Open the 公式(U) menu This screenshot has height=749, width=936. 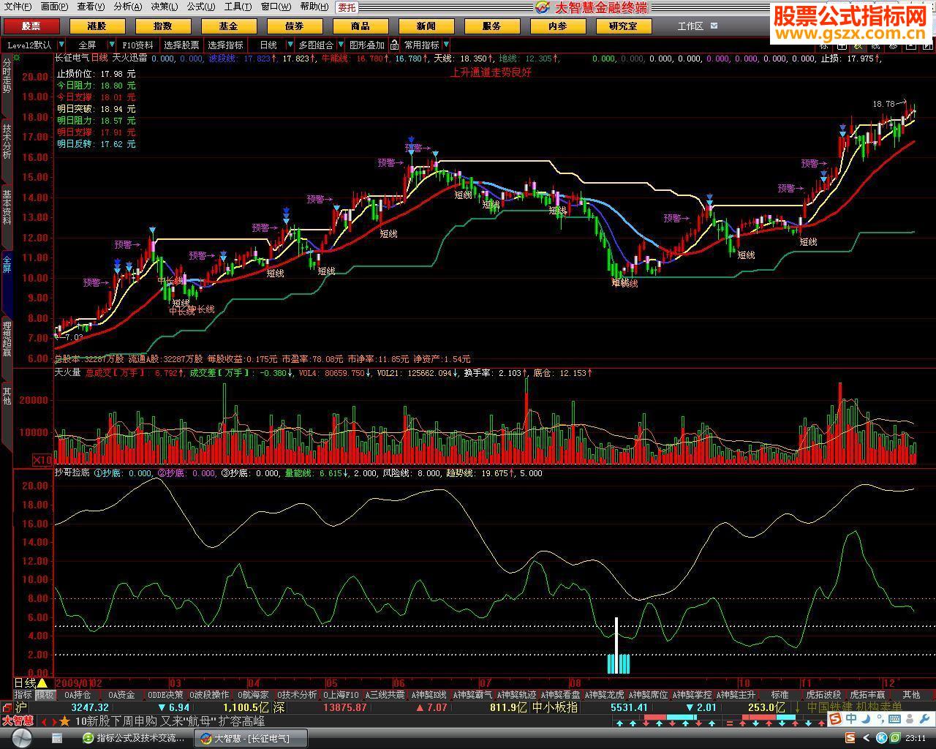coord(200,7)
